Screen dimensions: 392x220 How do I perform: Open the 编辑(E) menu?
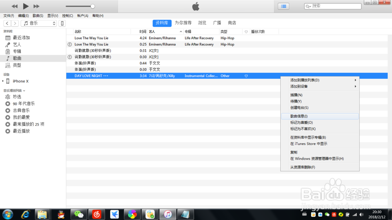(x=23, y=16)
